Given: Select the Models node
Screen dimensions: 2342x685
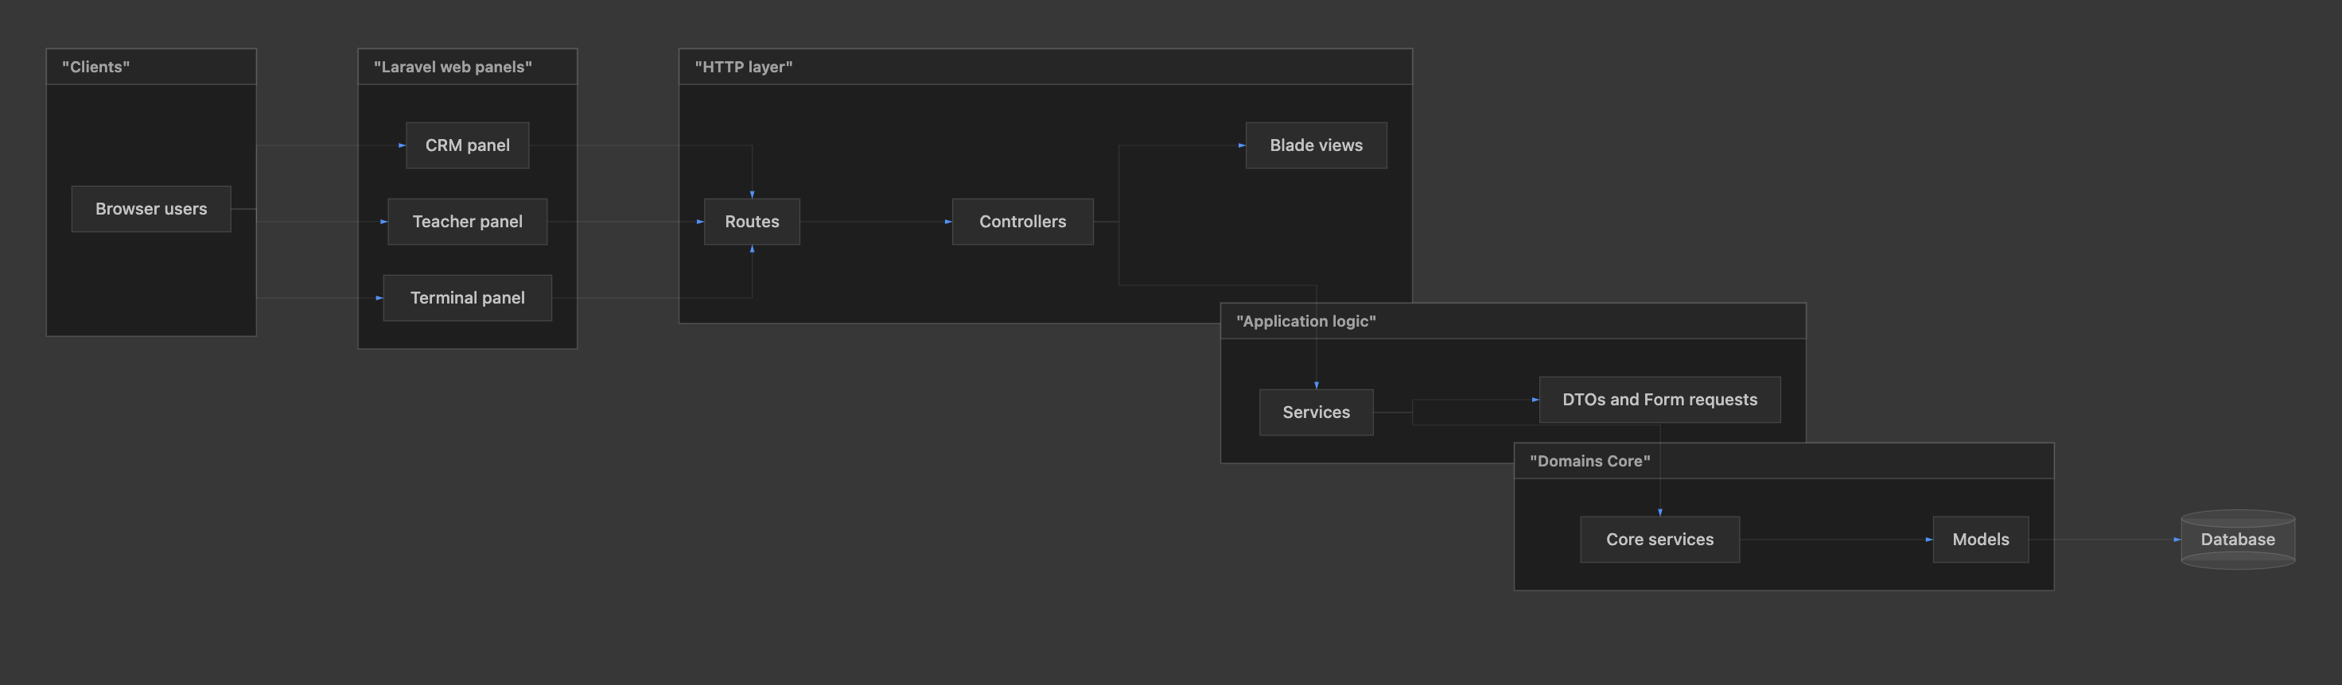Looking at the screenshot, I should pyautogui.click(x=1980, y=540).
